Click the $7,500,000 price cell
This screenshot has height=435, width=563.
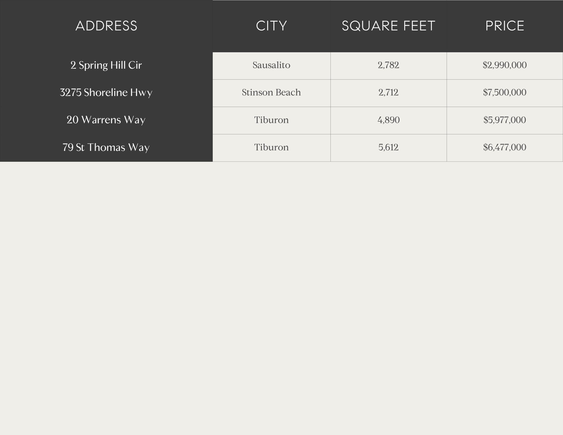point(505,93)
